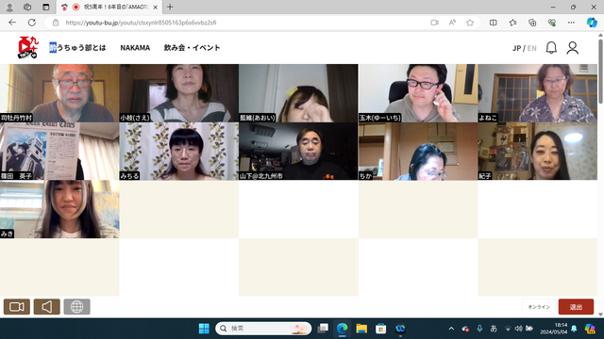Viewport: 604px width, 339px height.
Task: Open the Edge workspaces icon
Action: [x=27, y=7]
